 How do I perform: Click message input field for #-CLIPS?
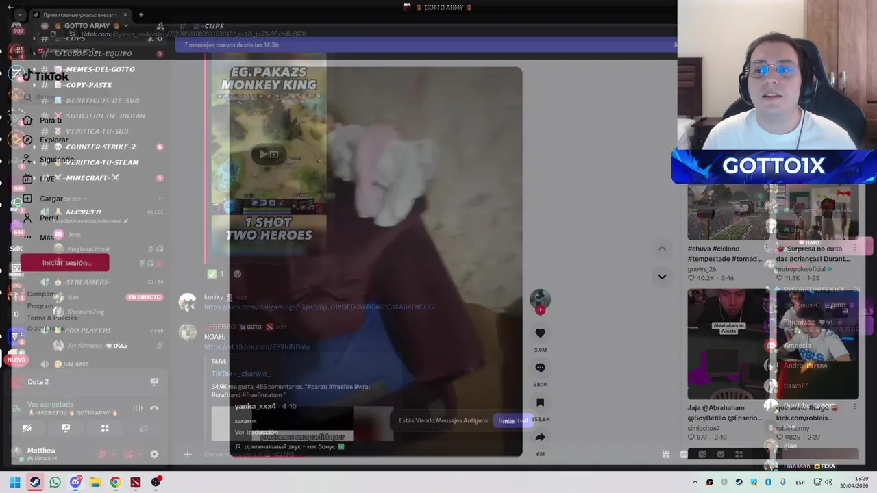[425, 454]
